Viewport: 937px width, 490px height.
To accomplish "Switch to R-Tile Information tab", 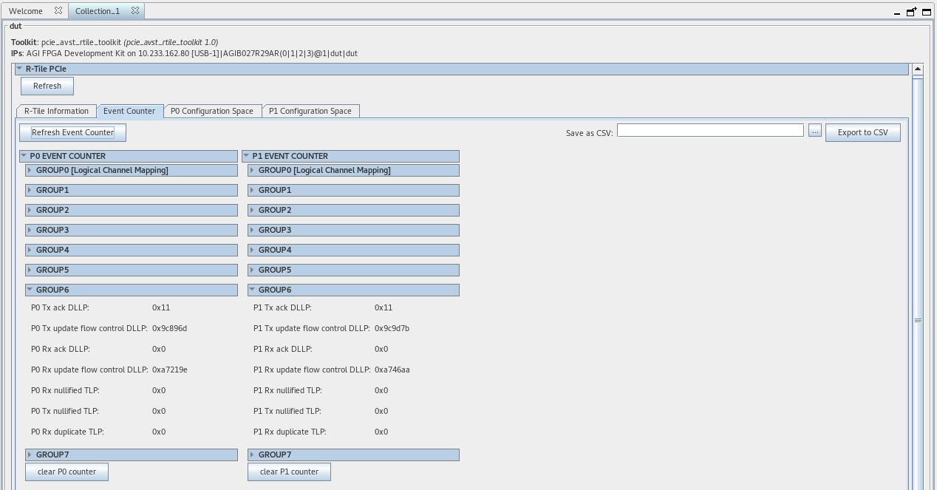I will click(56, 111).
